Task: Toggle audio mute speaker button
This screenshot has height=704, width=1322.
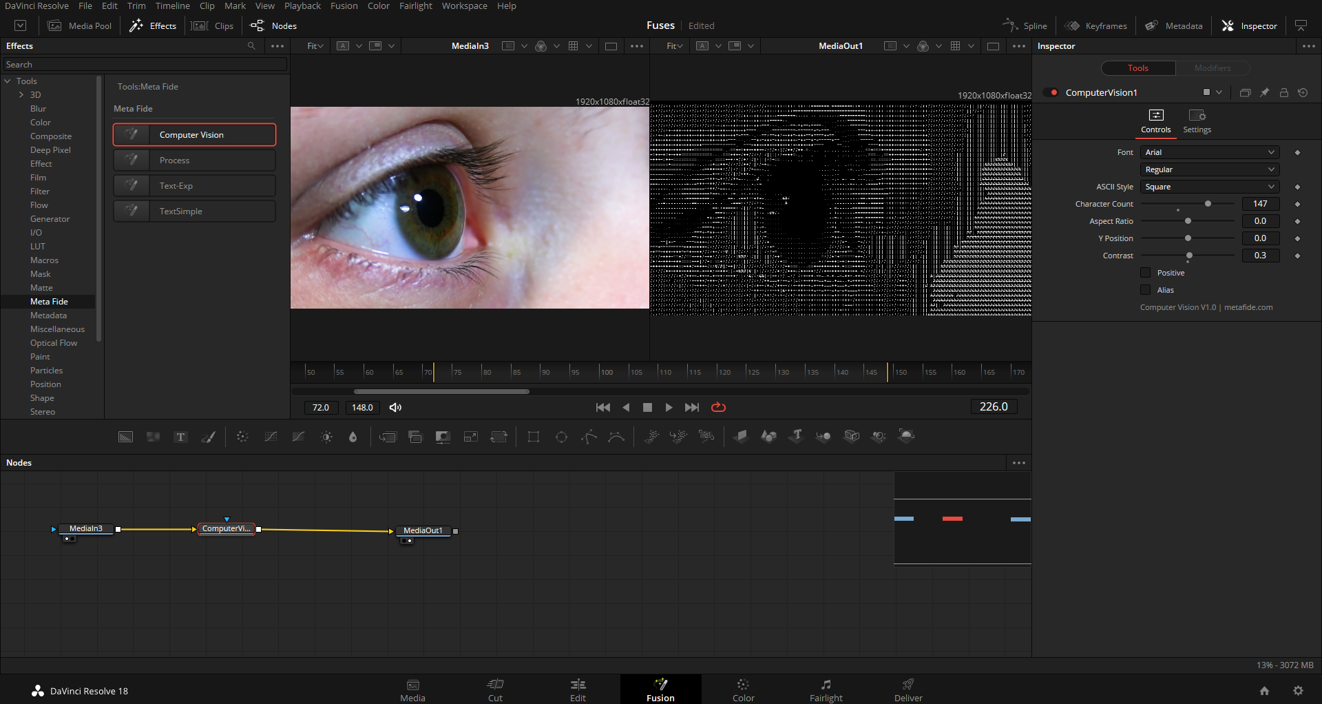Action: click(395, 408)
